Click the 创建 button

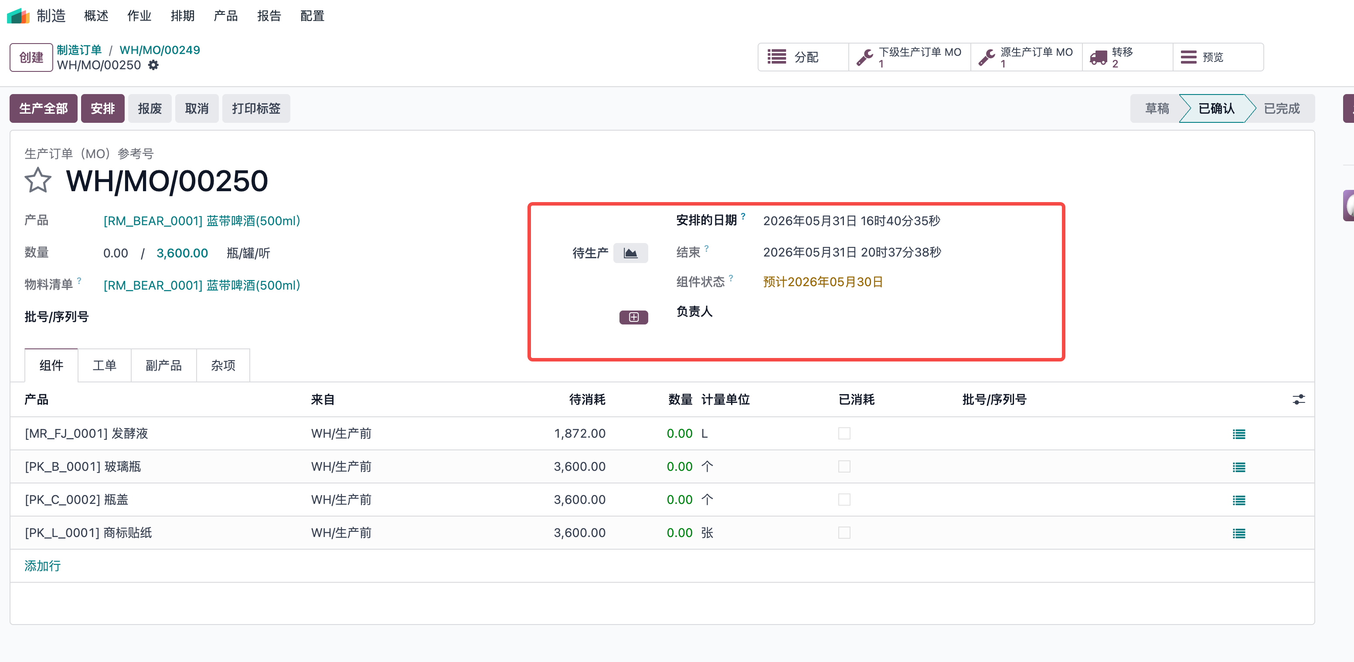31,57
